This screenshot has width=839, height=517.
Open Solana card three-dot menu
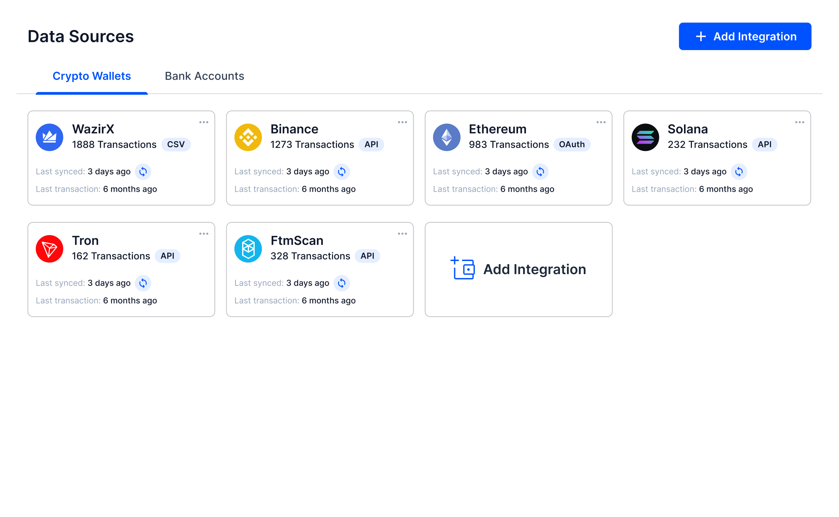point(800,122)
